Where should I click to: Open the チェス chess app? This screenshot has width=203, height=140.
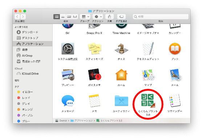tap(121, 48)
